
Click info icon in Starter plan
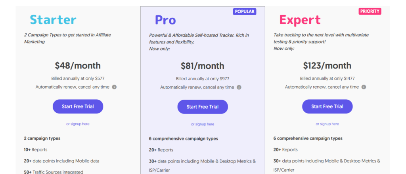(x=114, y=87)
